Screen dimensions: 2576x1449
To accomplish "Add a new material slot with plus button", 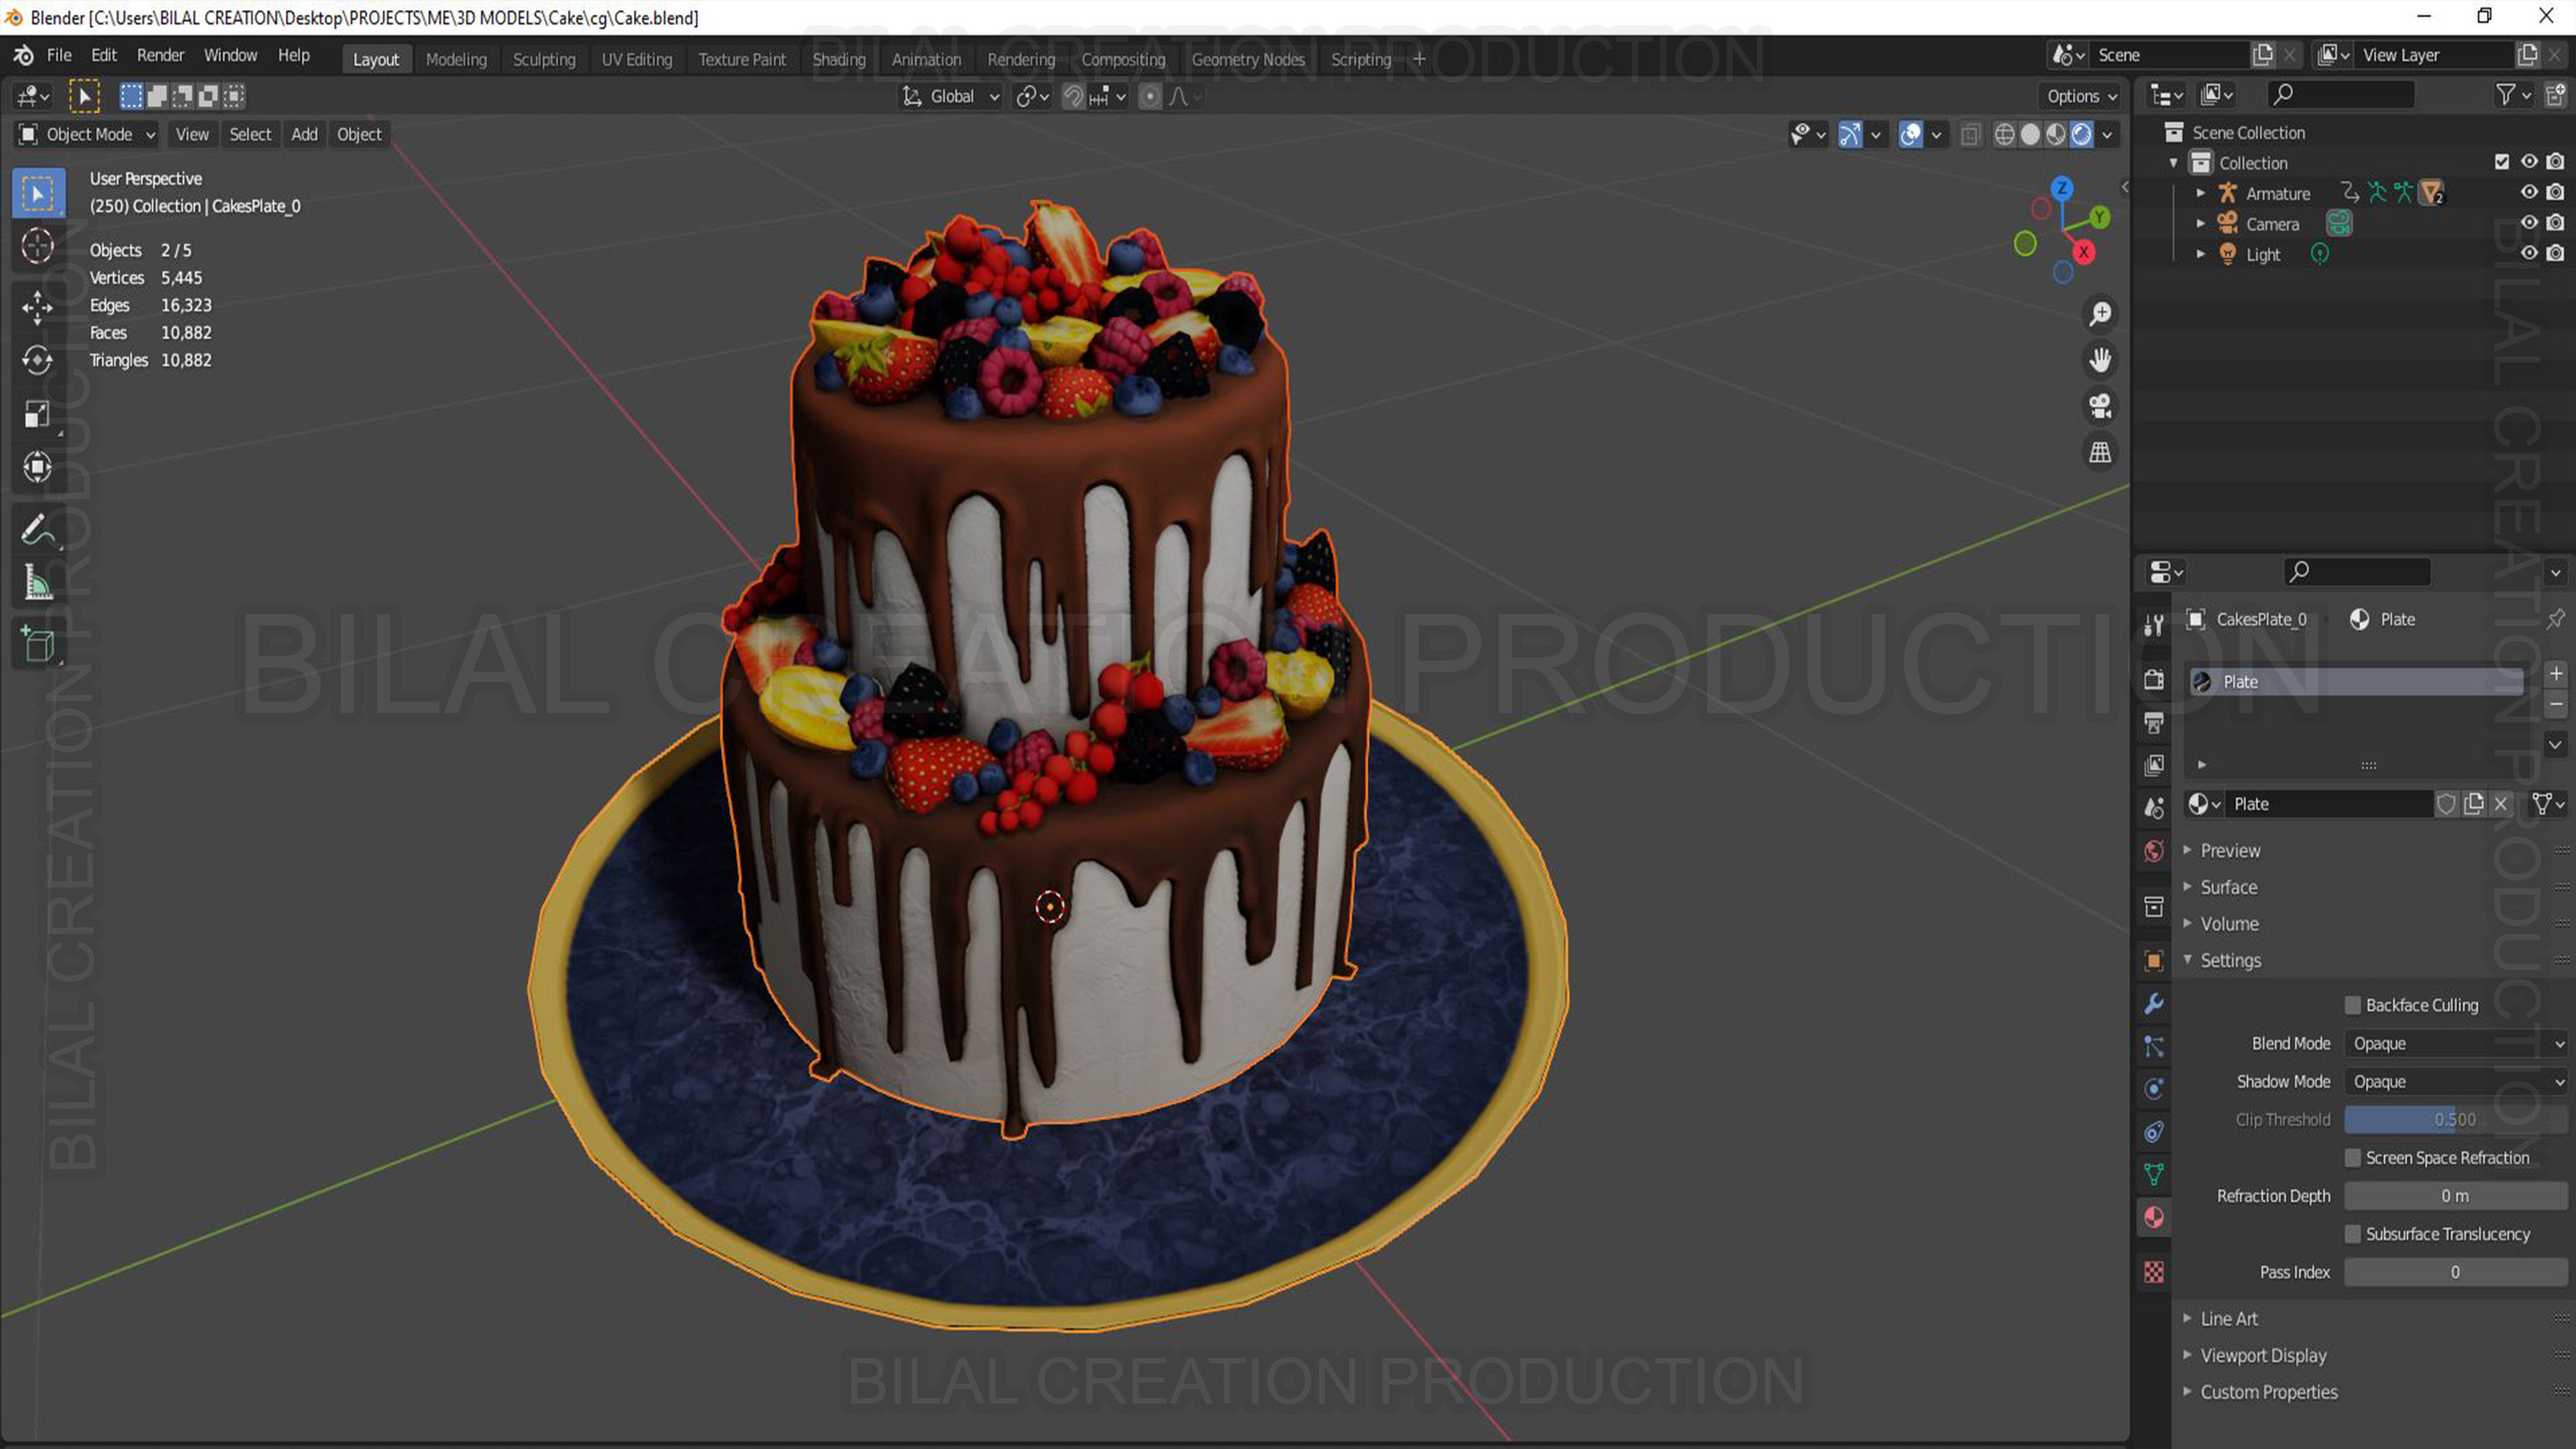I will coord(2555,674).
